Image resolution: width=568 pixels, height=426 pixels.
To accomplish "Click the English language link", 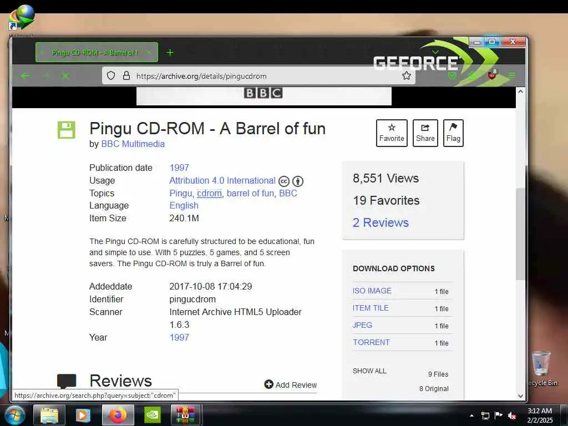I will (184, 205).
